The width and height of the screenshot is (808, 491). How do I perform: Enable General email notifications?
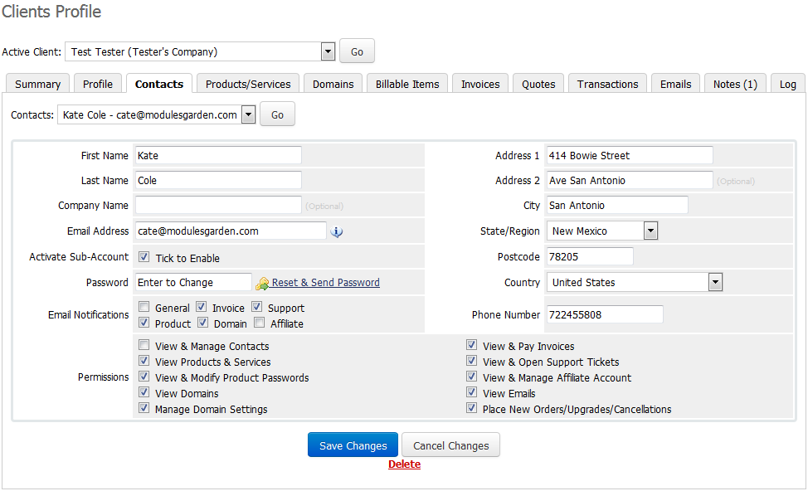point(144,307)
